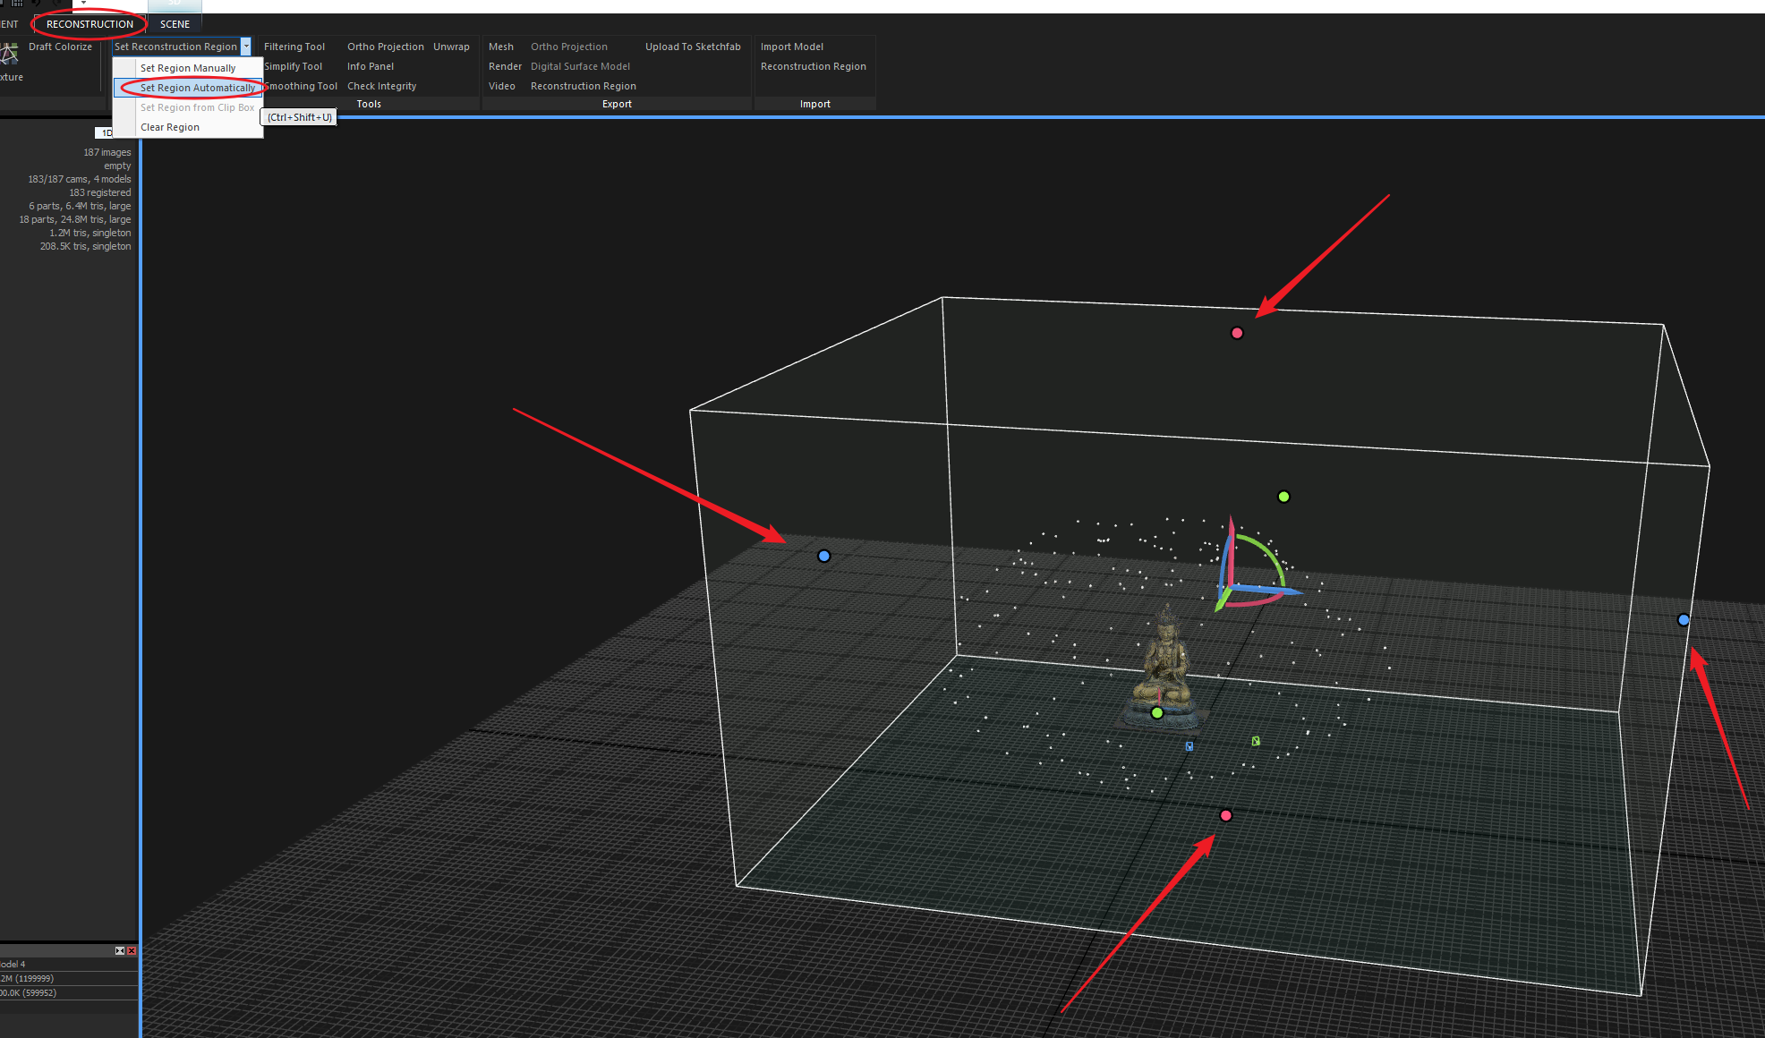
Task: Grab the top red region handle dot
Action: click(1237, 333)
